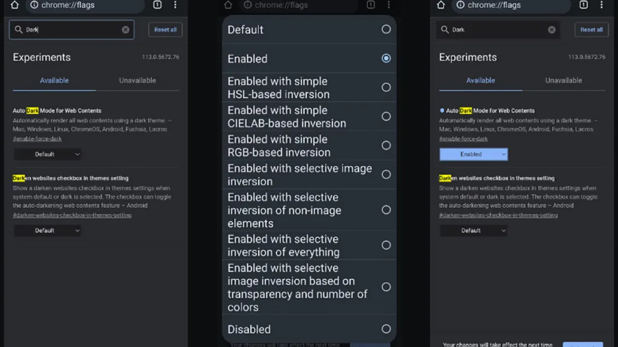The image size is (618, 347).
Task: Open the tab switcher in the right screen
Action: 584,5
